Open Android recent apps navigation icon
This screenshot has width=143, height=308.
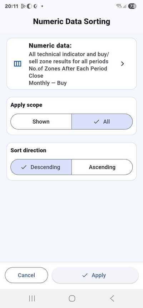tap(32, 299)
